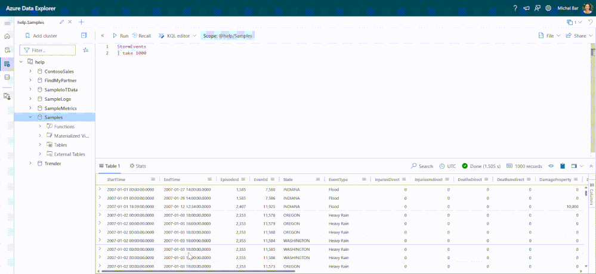The height and width of the screenshot is (274, 596).
Task: Collapse the results panel with double chevron
Action: 591,166
